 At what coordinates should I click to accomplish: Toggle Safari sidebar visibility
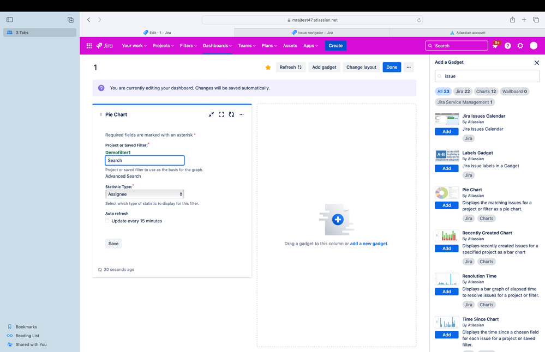pyautogui.click(x=10, y=20)
